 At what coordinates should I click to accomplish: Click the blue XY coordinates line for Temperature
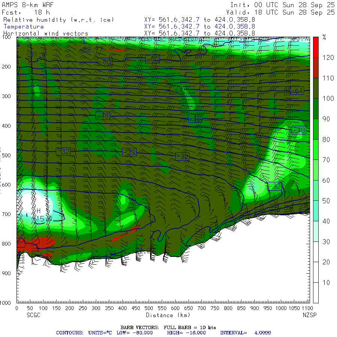point(200,27)
